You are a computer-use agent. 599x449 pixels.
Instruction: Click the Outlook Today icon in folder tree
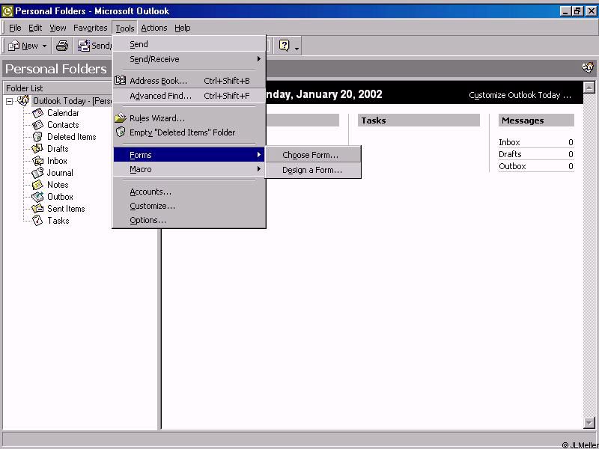click(x=23, y=101)
